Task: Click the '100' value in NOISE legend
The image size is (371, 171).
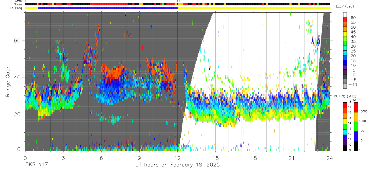Action: (x=362, y=131)
